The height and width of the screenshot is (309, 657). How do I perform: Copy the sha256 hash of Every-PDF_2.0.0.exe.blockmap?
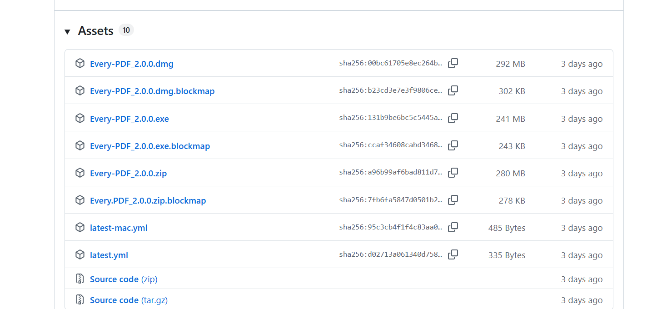[453, 145]
